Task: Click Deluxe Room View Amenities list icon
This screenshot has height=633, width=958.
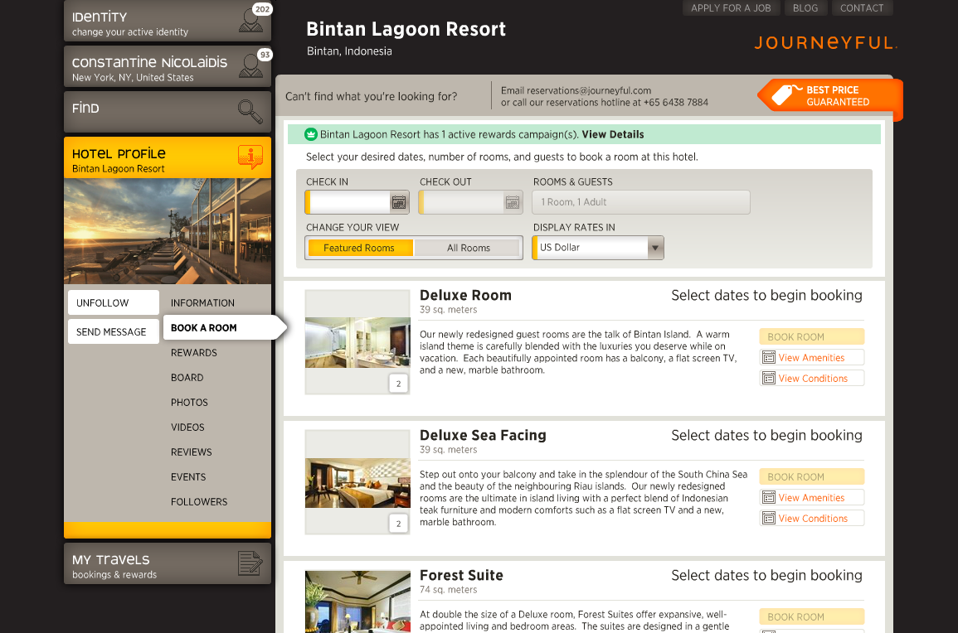Action: click(x=769, y=358)
